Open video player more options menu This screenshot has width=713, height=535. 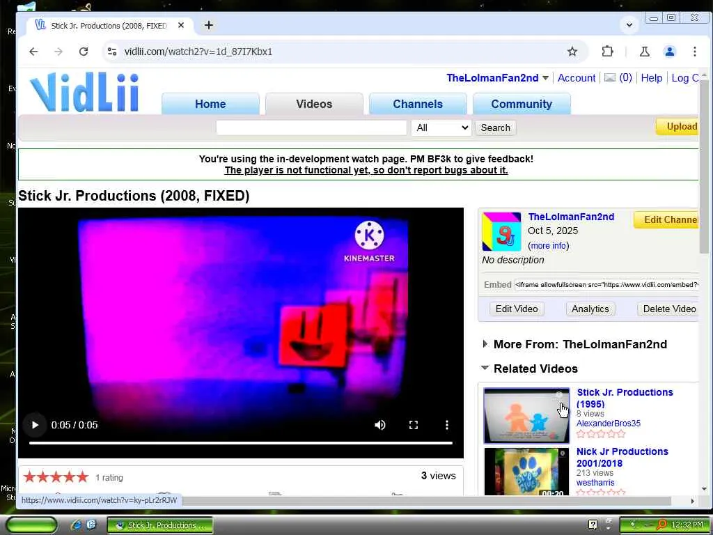click(446, 425)
